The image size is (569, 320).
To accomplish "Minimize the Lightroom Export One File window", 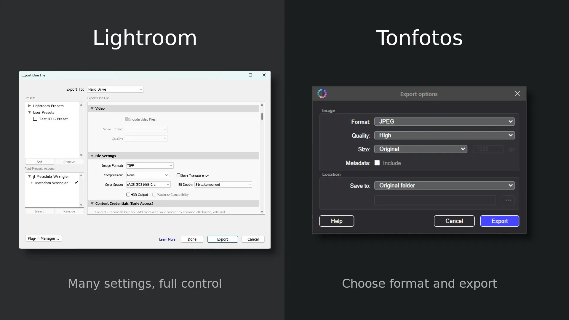I will [237, 75].
